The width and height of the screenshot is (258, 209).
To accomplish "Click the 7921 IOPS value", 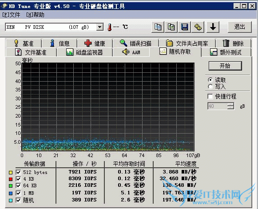I will [83, 172].
